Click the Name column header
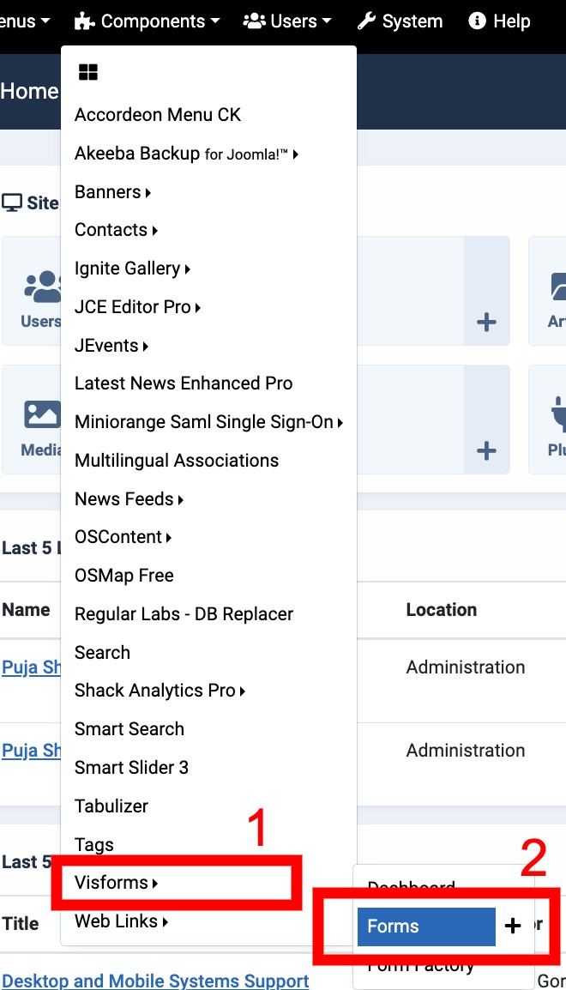The height and width of the screenshot is (990, 566). (26, 609)
